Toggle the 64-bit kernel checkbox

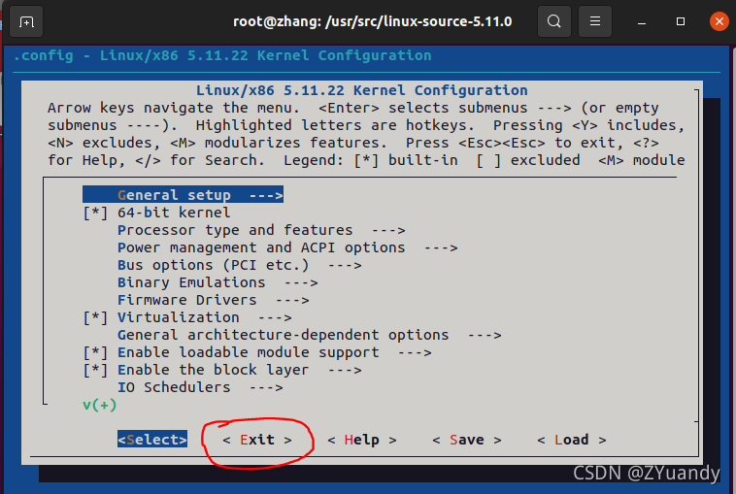tap(95, 213)
